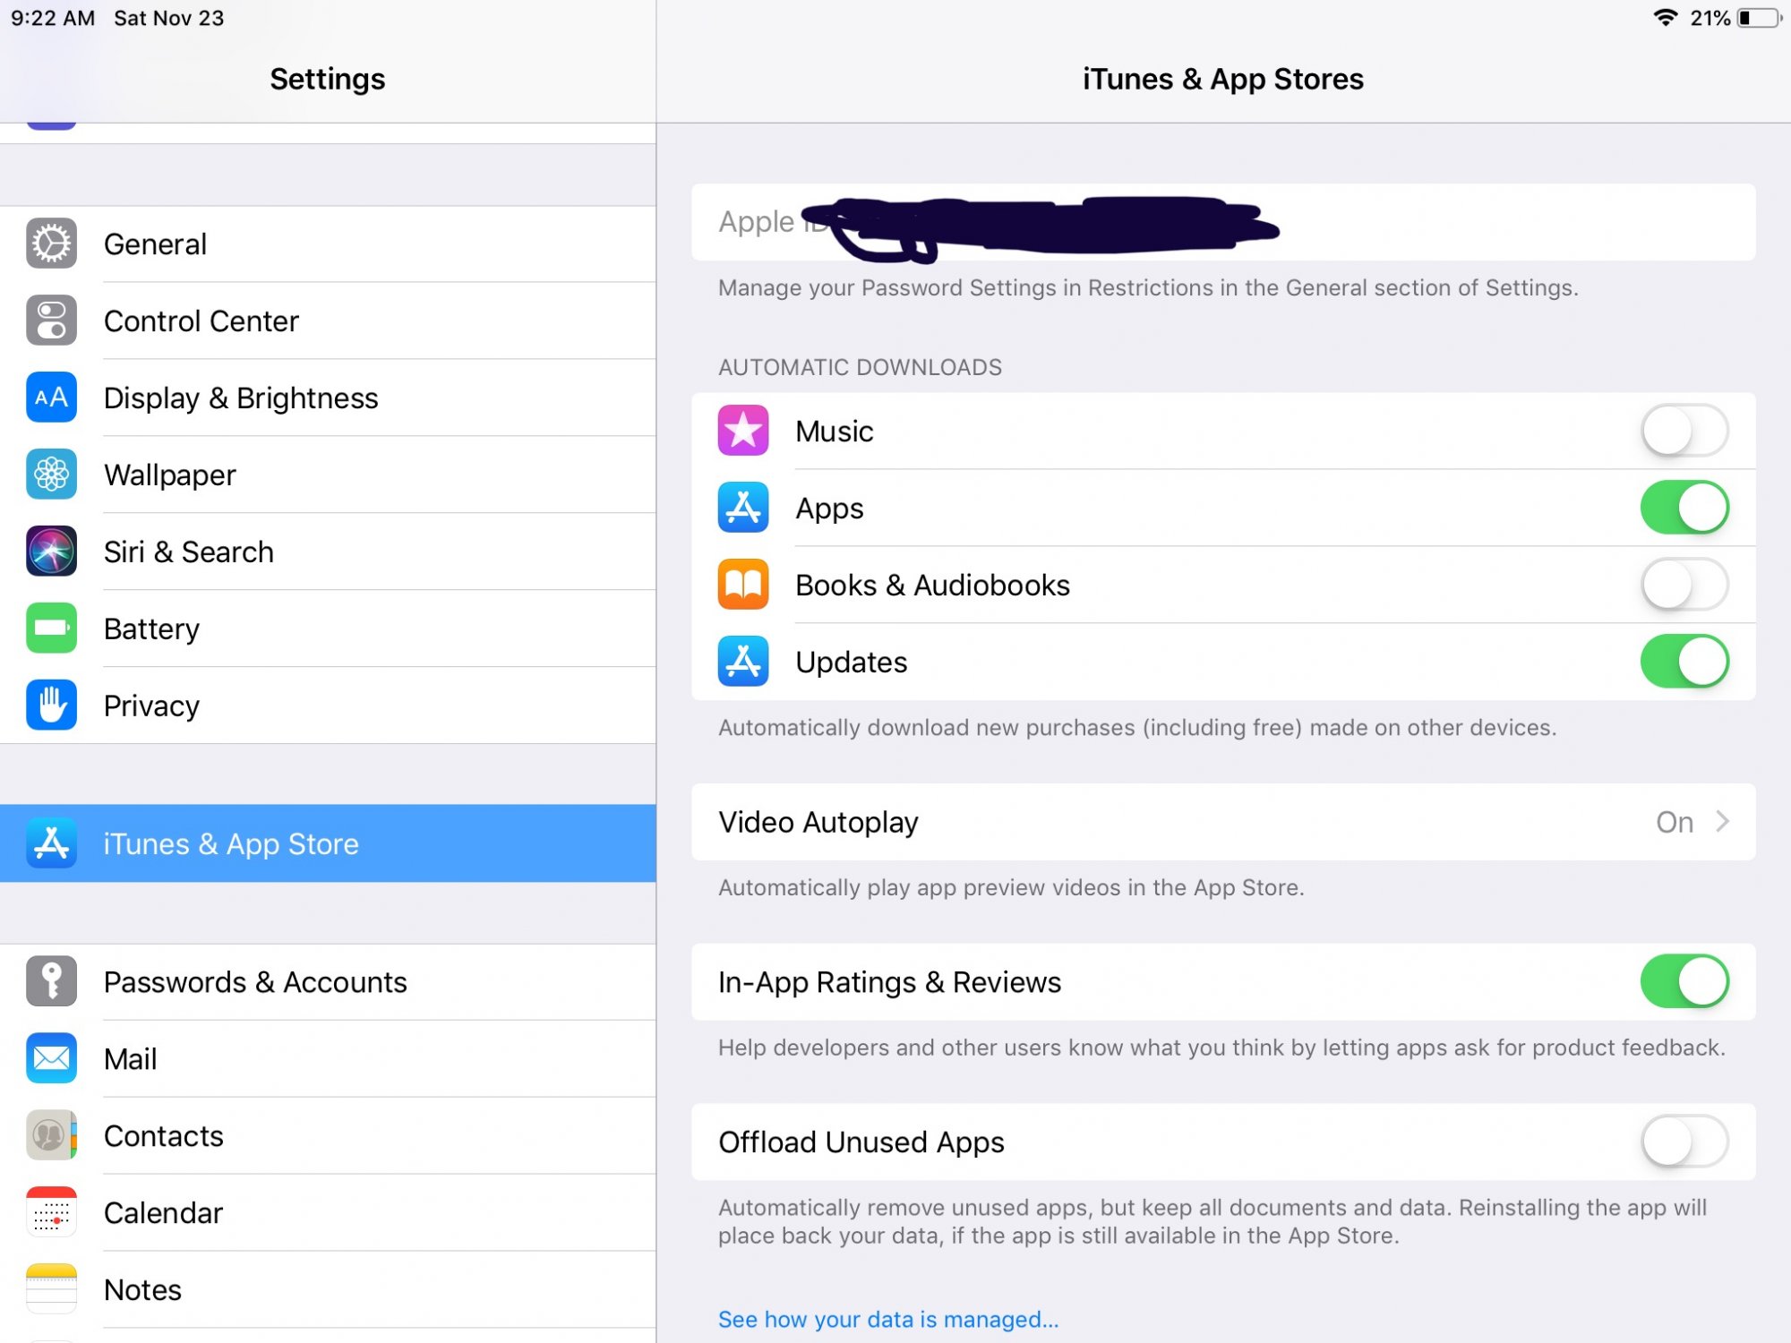Tap the Siri & Search icon

[x=51, y=552]
